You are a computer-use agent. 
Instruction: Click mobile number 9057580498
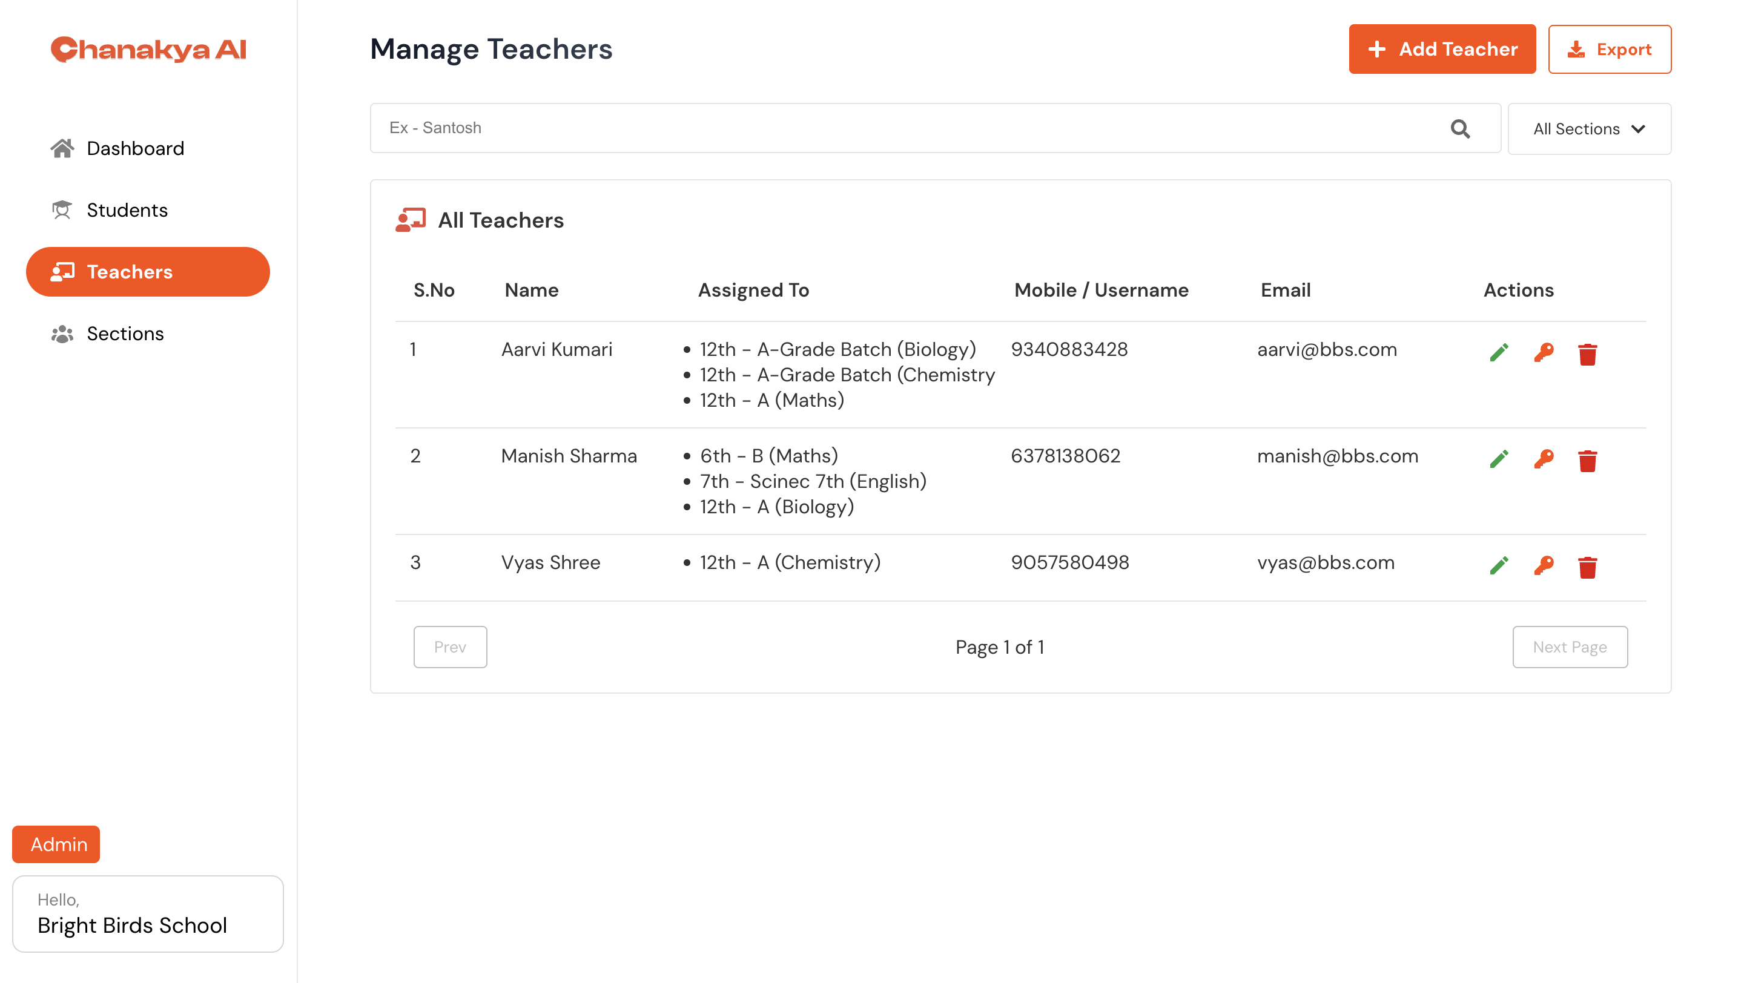pyautogui.click(x=1069, y=563)
